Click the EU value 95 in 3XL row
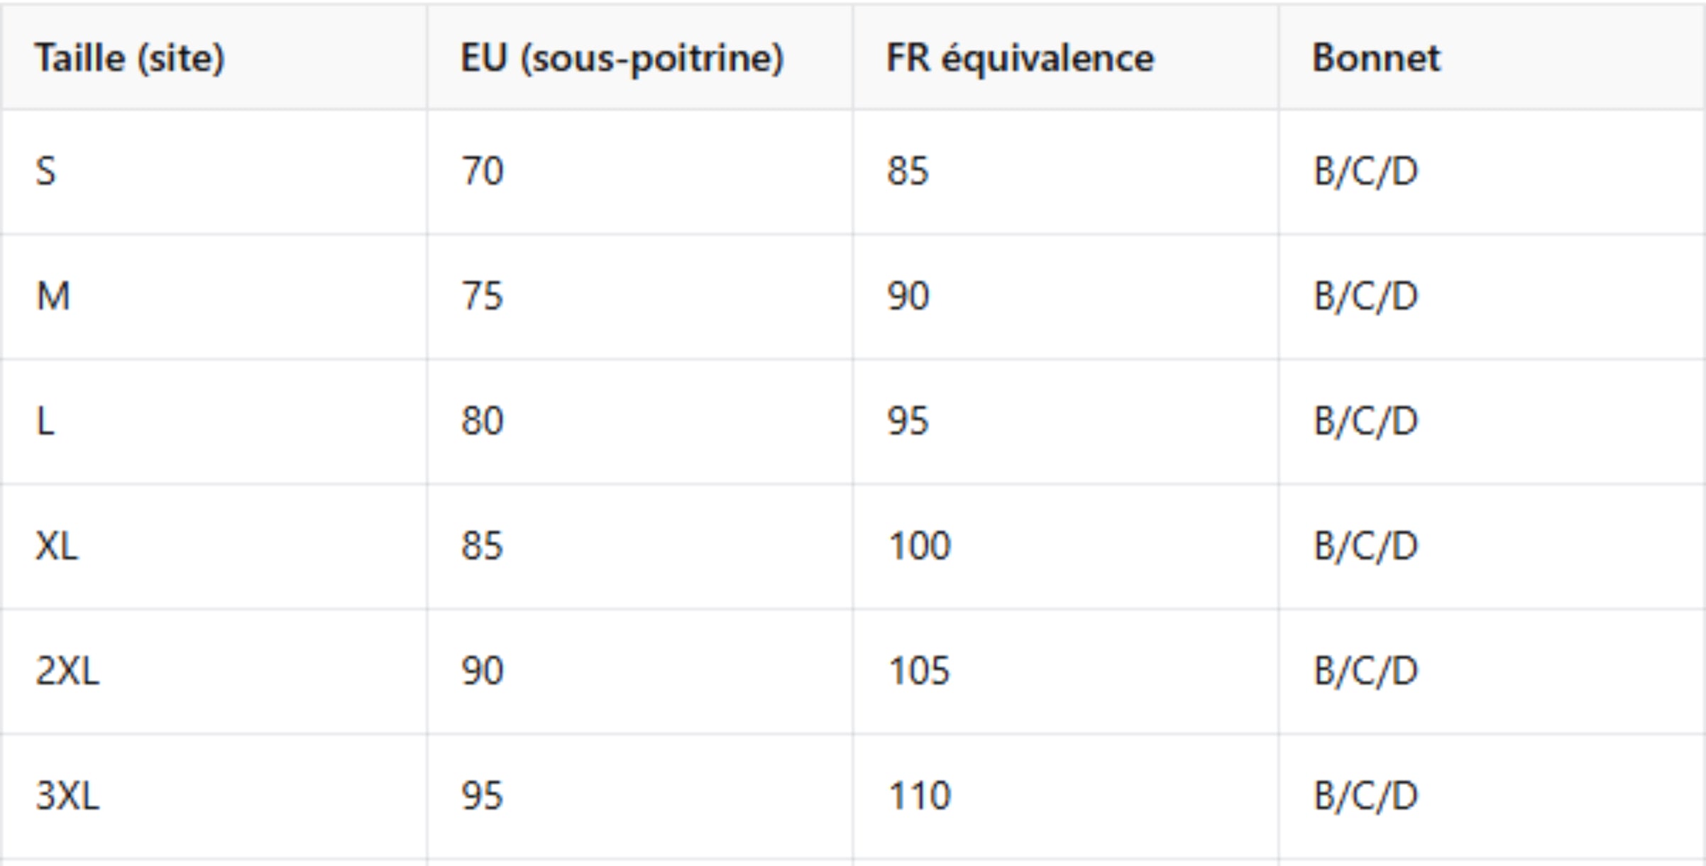The height and width of the screenshot is (866, 1706). [x=639, y=796]
